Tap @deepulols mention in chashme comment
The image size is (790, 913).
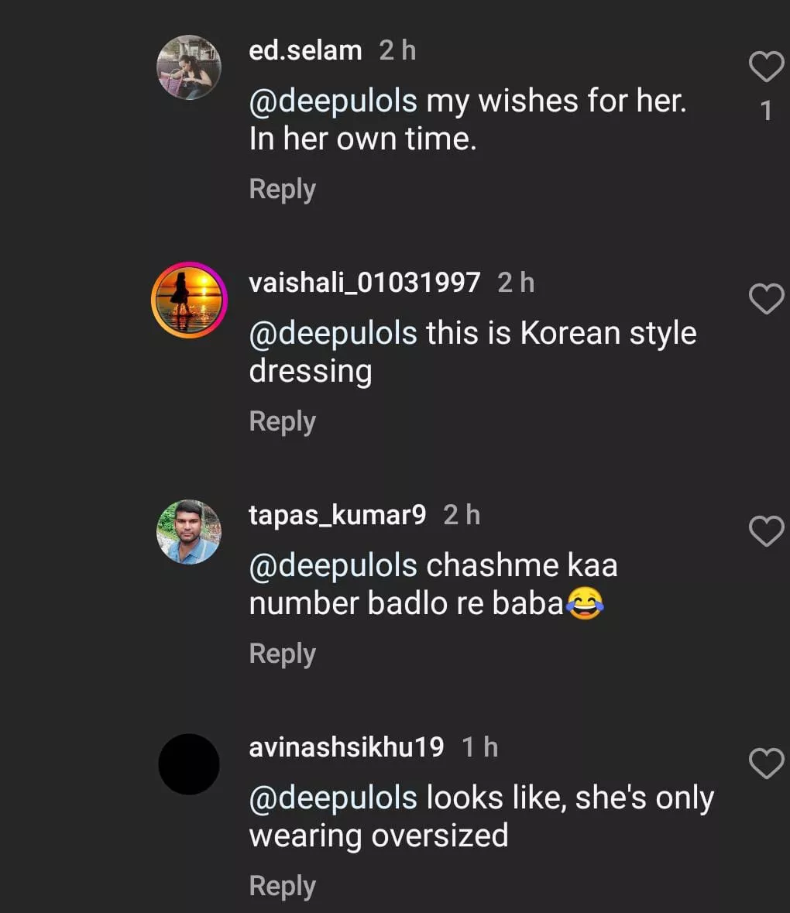click(333, 566)
